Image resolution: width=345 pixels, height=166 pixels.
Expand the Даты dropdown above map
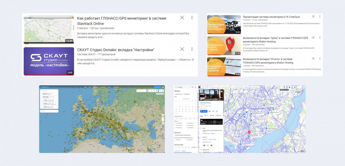coord(208,87)
